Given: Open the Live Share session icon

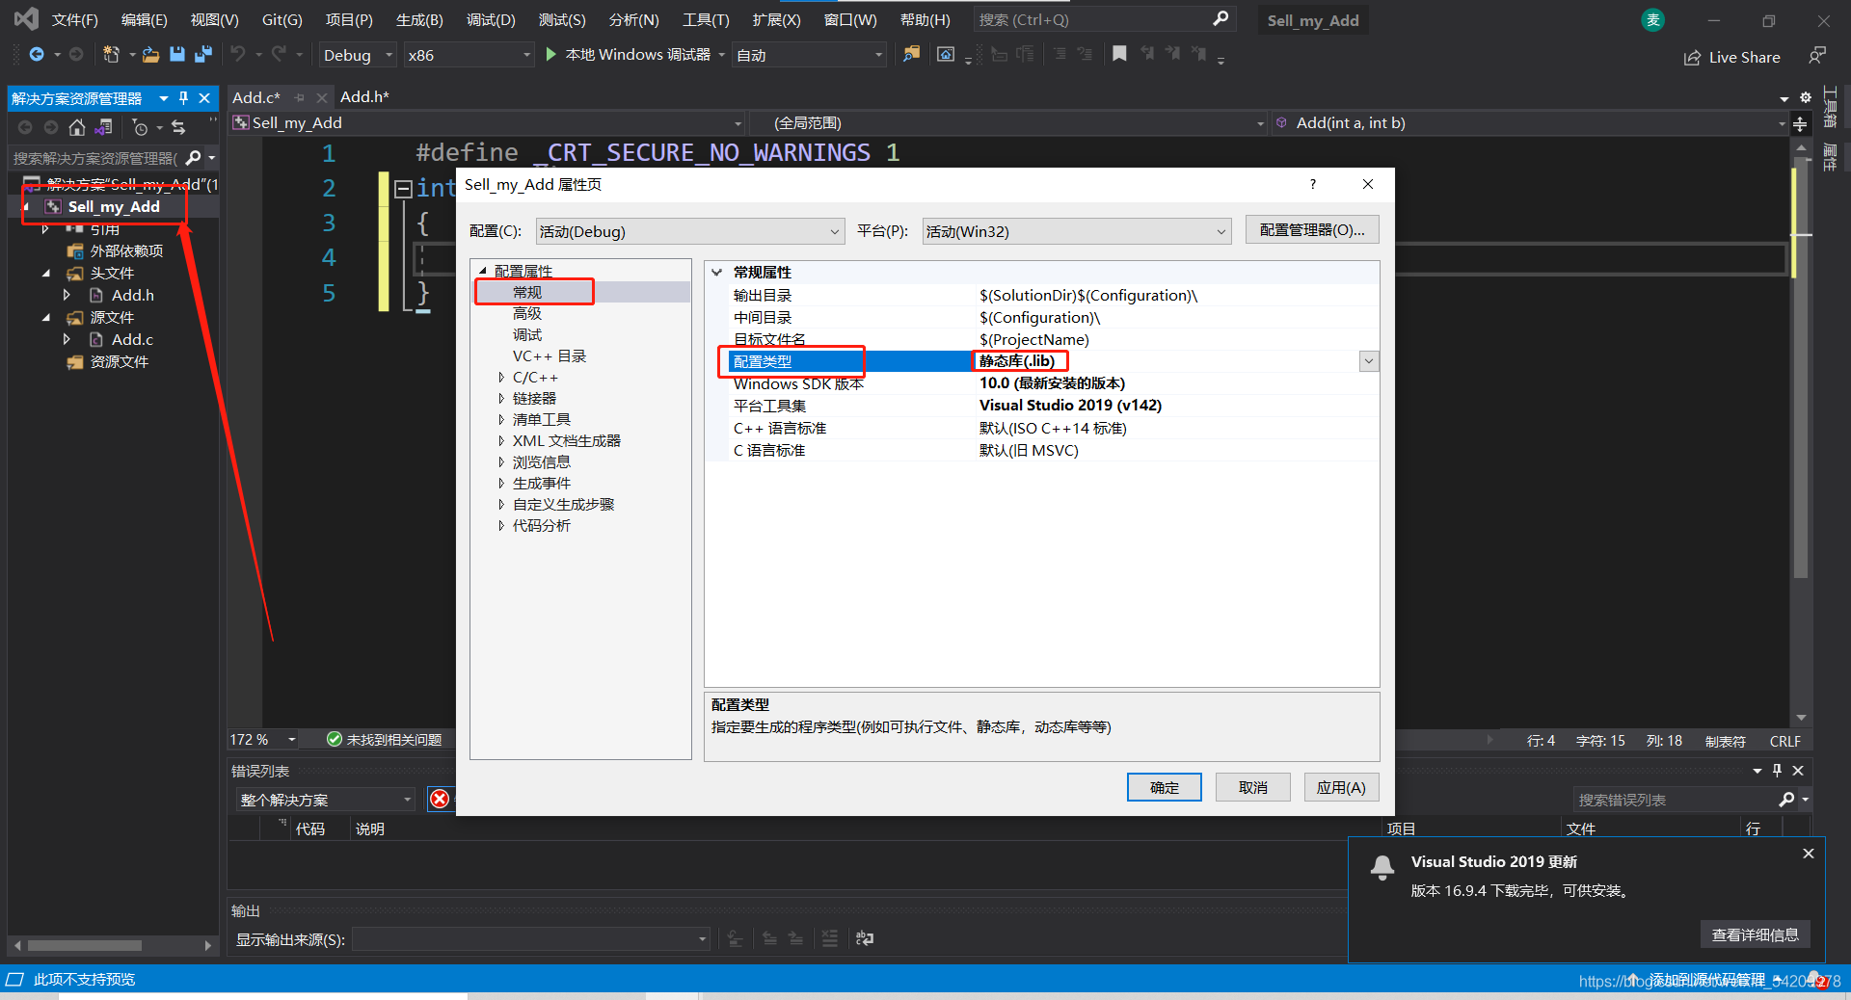Looking at the screenshot, I should point(1692,58).
